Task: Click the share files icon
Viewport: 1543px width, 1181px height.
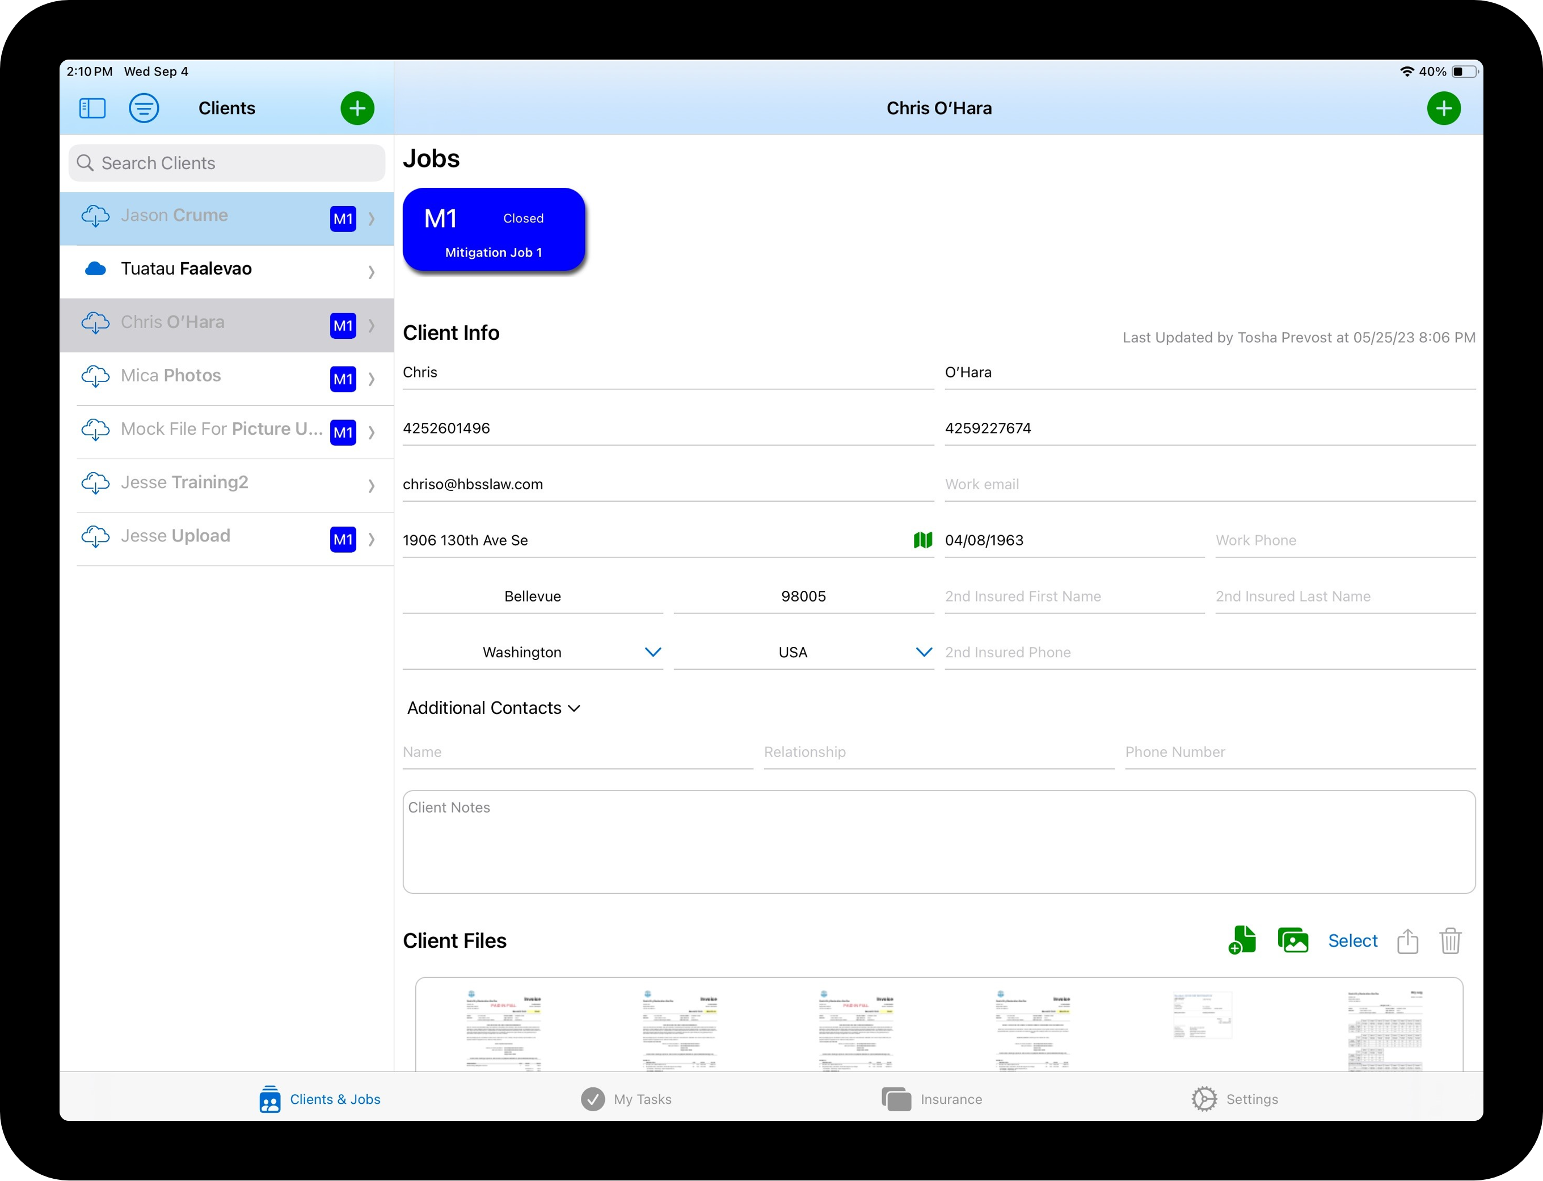Action: (1407, 940)
